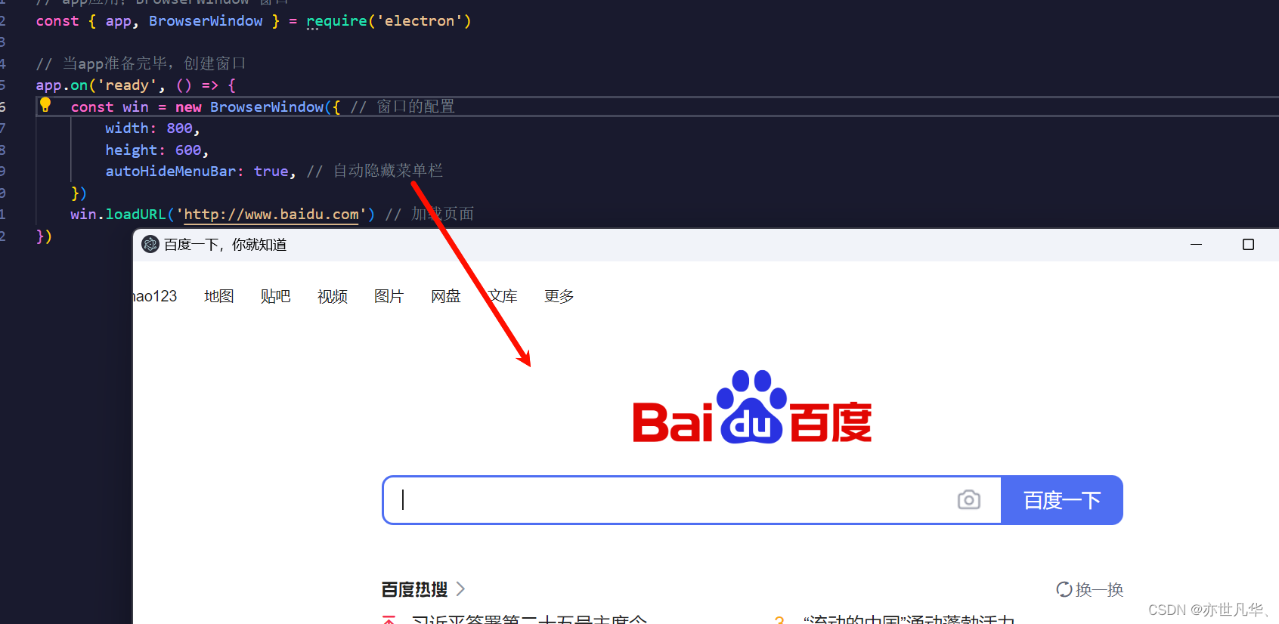Click the Electron app icon in the window title bar
1279x624 pixels.
[x=150, y=244]
